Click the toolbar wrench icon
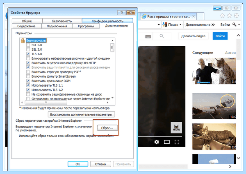246x174 pixels. (235, 25)
